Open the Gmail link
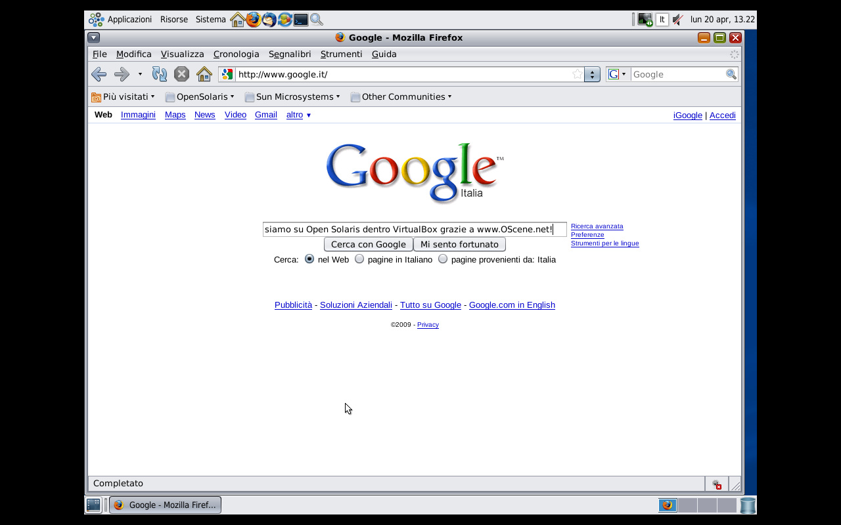This screenshot has height=525, width=841. (266, 115)
